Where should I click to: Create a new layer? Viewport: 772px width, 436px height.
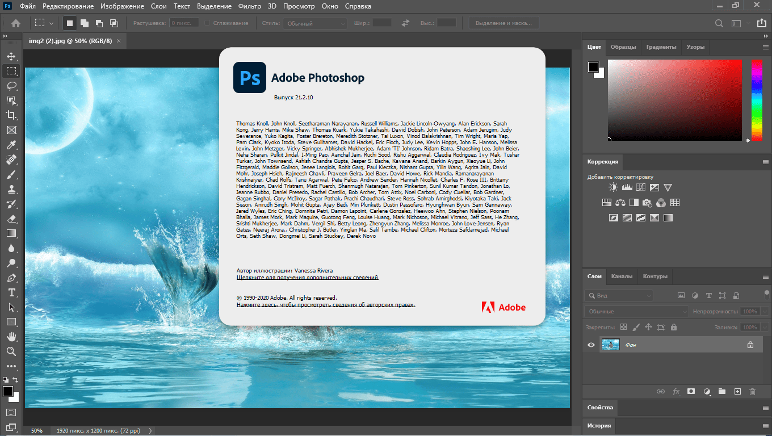coord(737,391)
